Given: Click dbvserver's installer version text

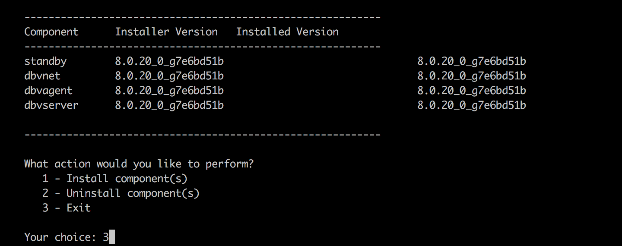Looking at the screenshot, I should (x=169, y=105).
